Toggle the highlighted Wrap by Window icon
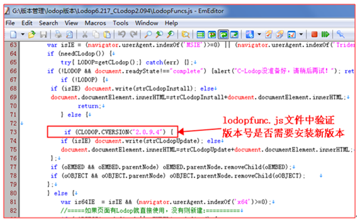The image size is (357, 221). coord(223,34)
